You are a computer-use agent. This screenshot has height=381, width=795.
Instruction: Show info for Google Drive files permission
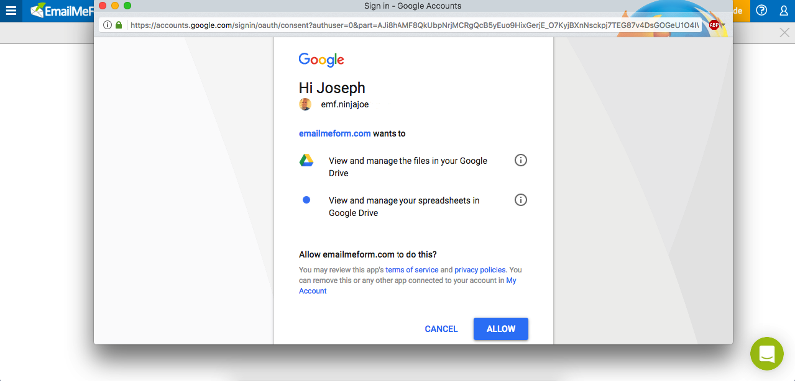coord(521,160)
